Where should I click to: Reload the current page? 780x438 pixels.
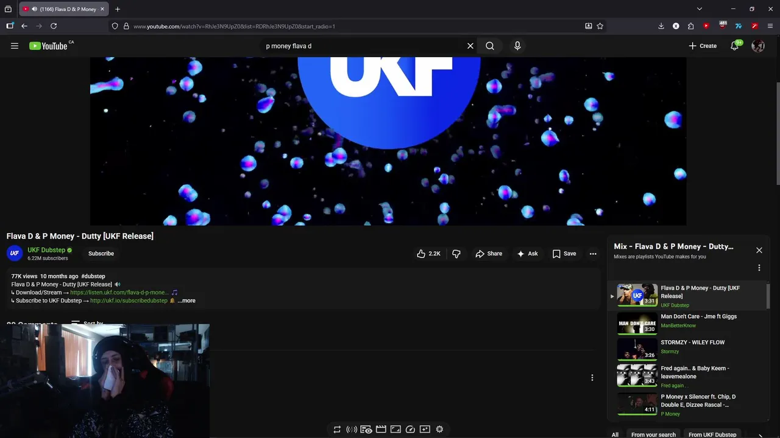[x=54, y=26]
